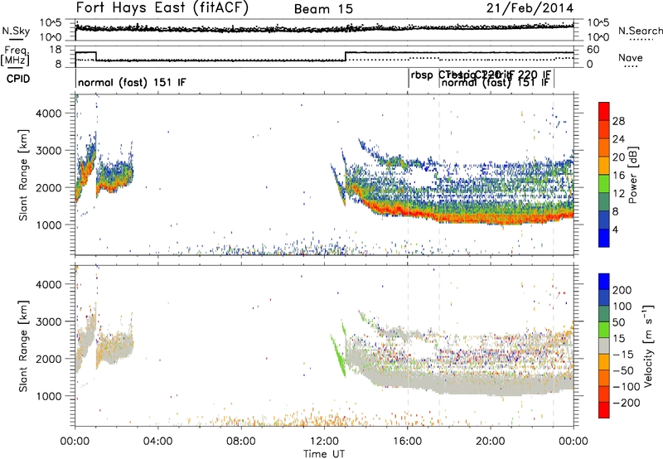Viewport: 663px width, 459px height.
Task: Select the red top segment of the power colorbar
Action: 604,112
